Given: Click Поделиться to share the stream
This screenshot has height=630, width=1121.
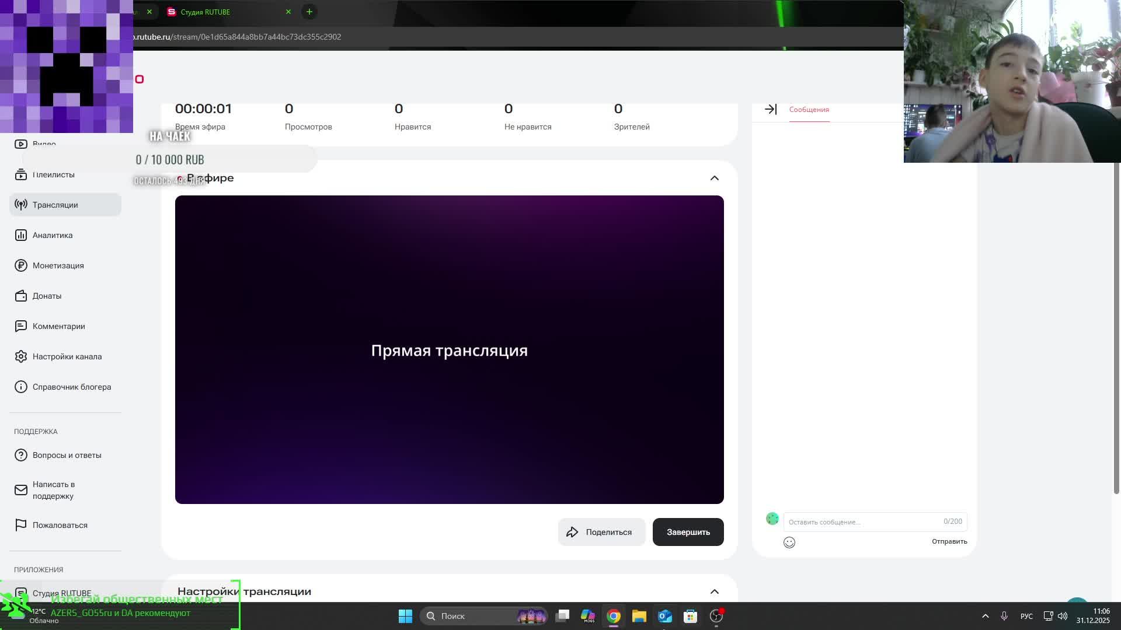Looking at the screenshot, I should coord(601,531).
